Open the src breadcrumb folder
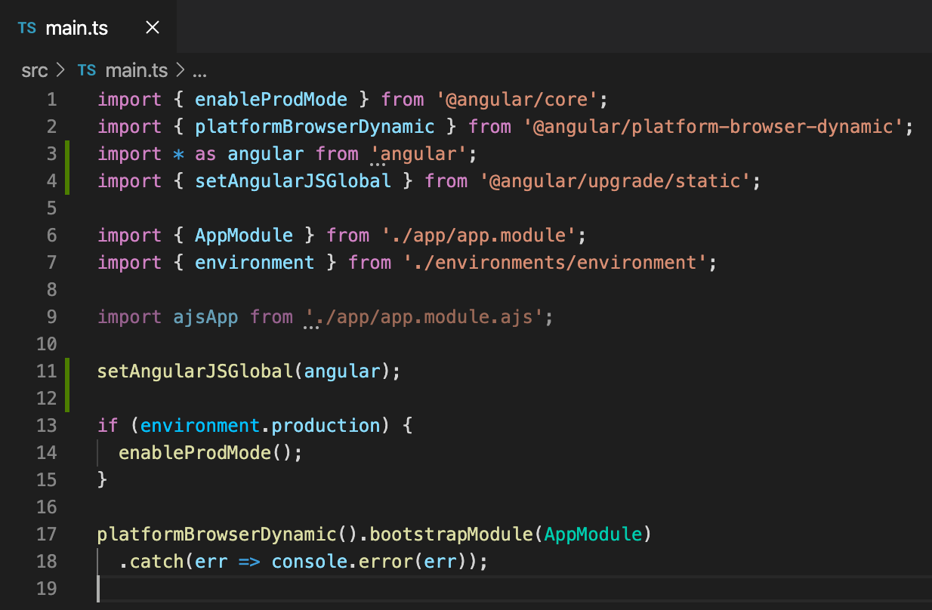Viewport: 932px width, 610px height. pyautogui.click(x=35, y=71)
